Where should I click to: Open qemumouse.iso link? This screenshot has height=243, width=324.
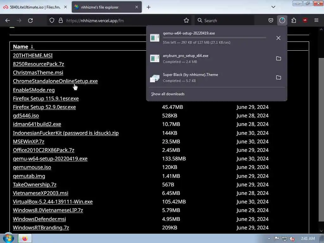pos(32,167)
